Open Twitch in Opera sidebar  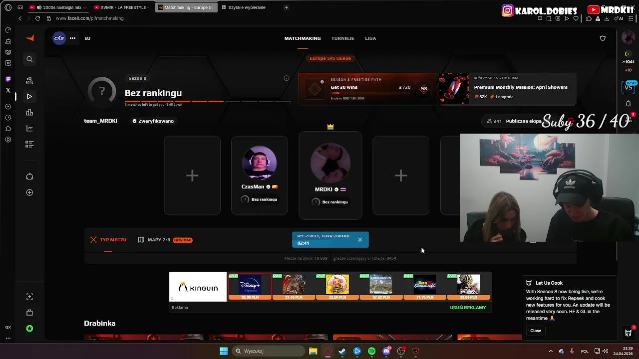click(x=8, y=79)
